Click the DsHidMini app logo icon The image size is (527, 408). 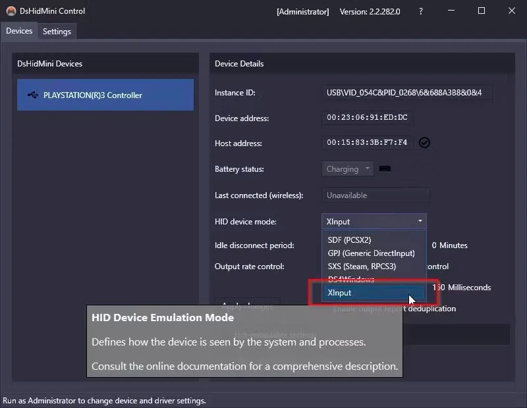pyautogui.click(x=11, y=11)
